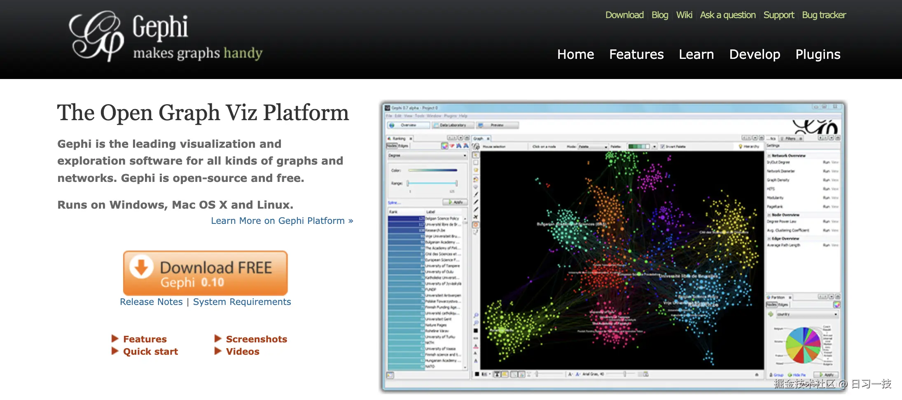Select the mouse selection arrow tool
Viewport: 902px width, 400px height.
(x=476, y=155)
